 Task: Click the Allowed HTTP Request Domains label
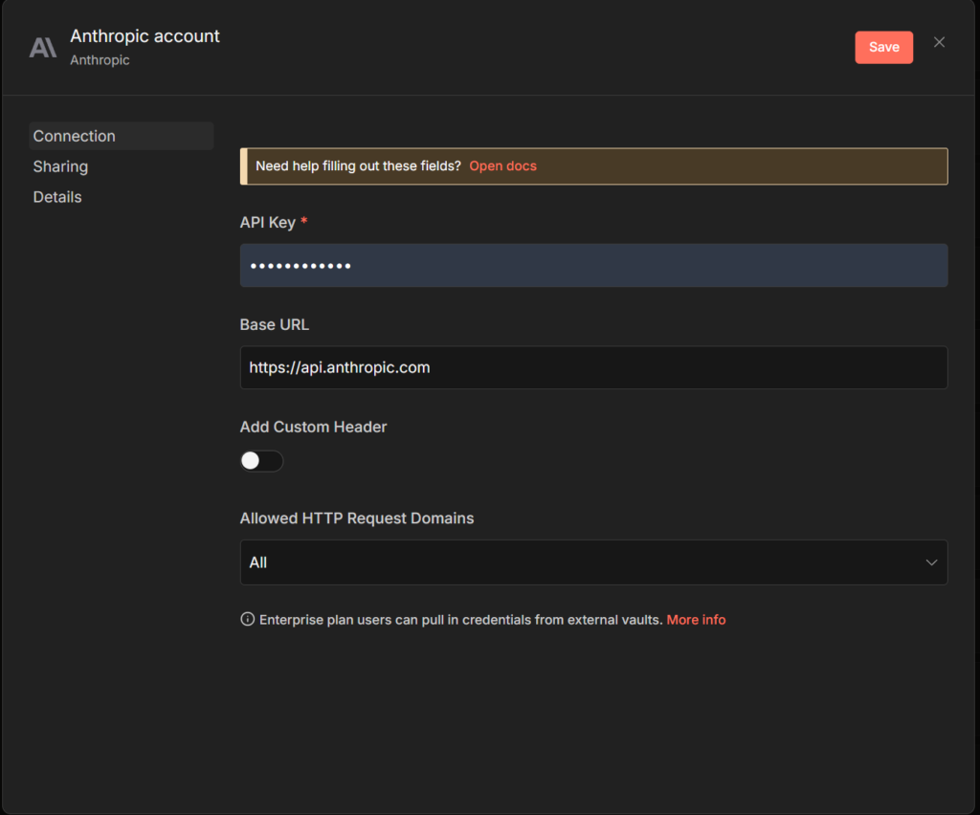[356, 518]
